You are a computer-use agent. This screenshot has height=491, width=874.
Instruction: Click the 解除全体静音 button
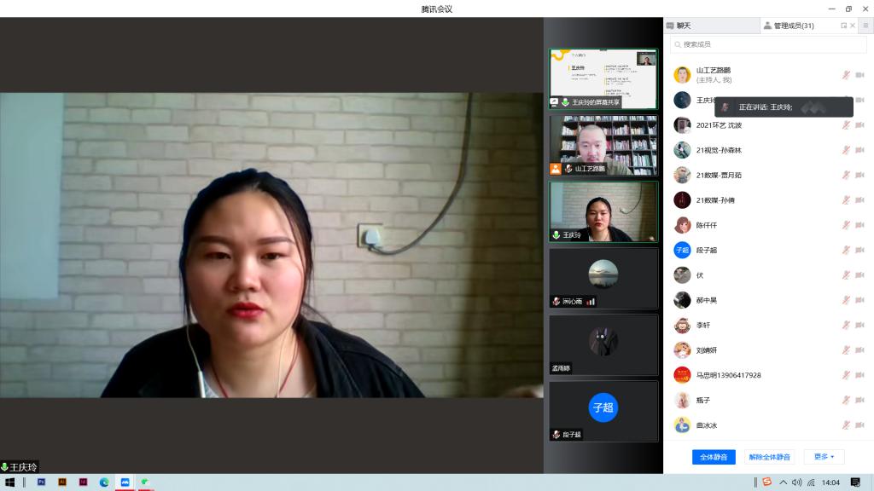(x=769, y=457)
